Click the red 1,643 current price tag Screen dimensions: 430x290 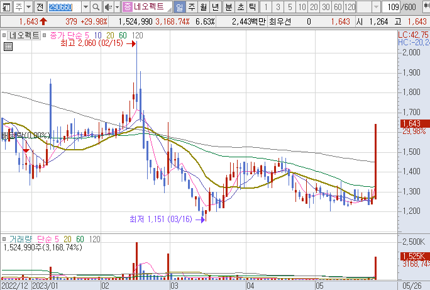click(415, 124)
